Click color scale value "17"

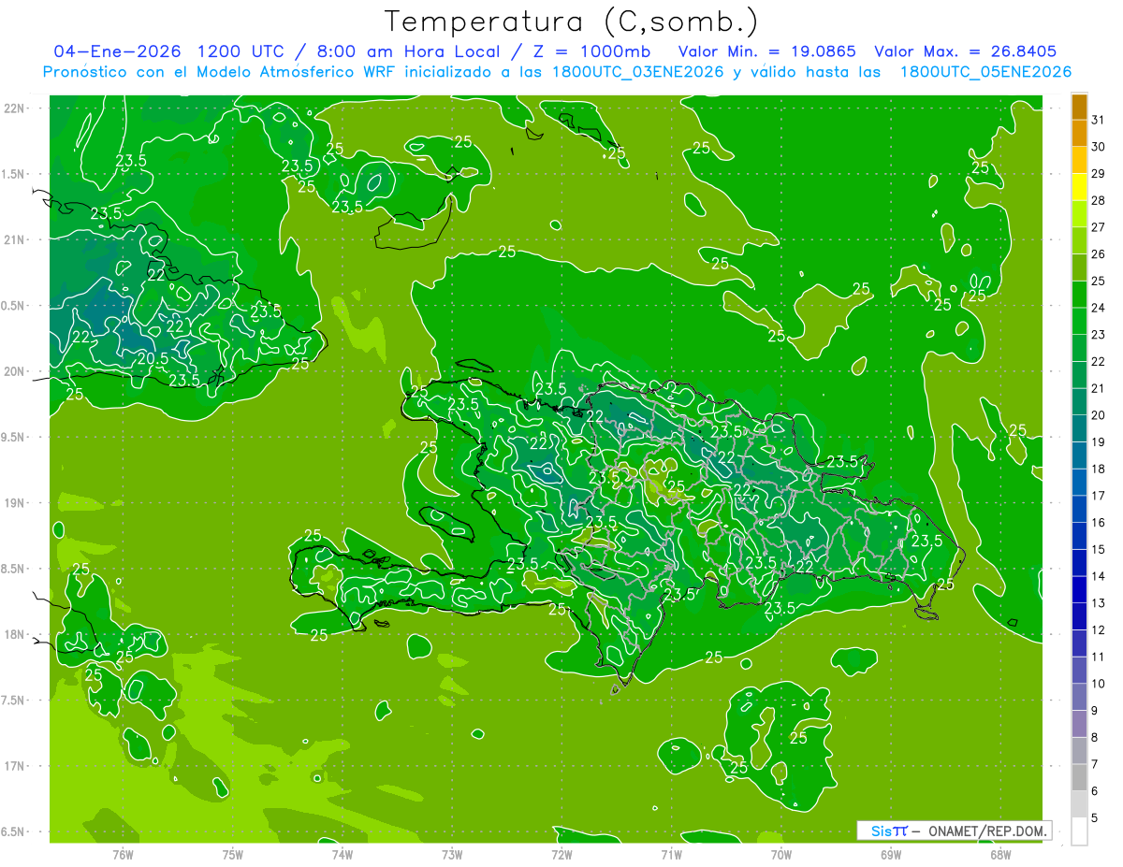click(x=1099, y=496)
